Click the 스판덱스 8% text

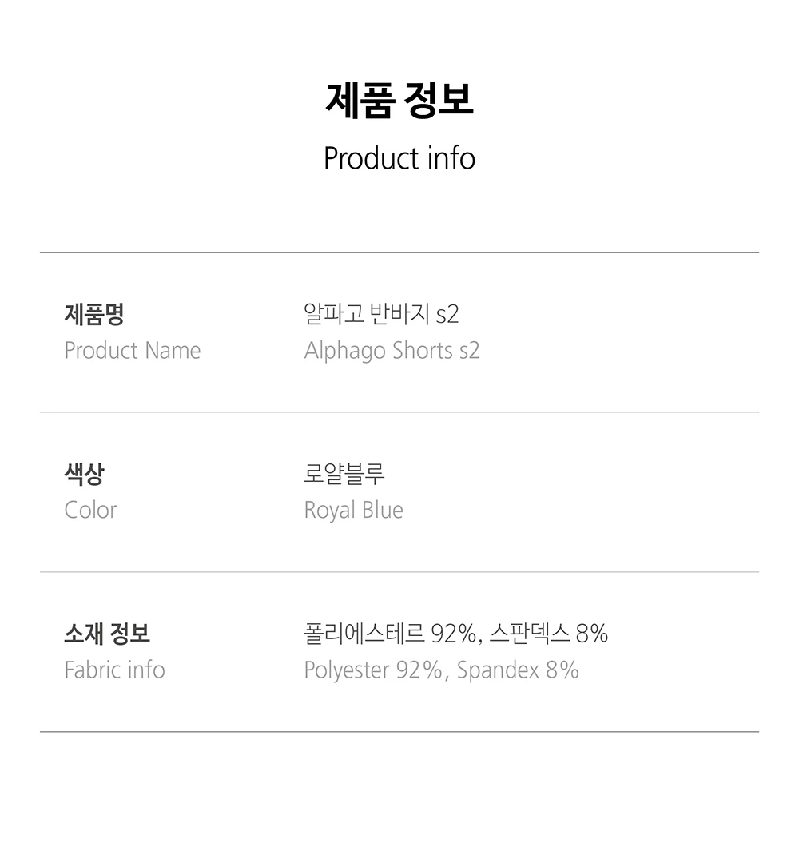pyautogui.click(x=549, y=634)
